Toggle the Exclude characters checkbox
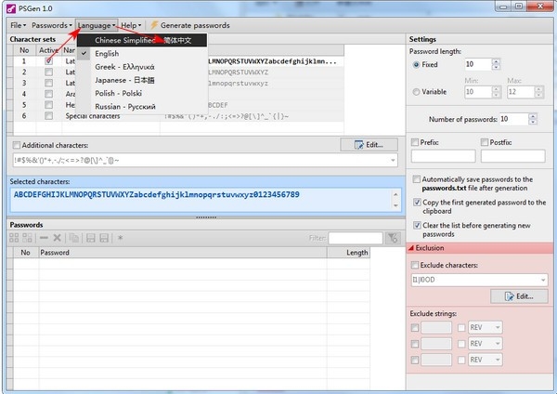 416,266
